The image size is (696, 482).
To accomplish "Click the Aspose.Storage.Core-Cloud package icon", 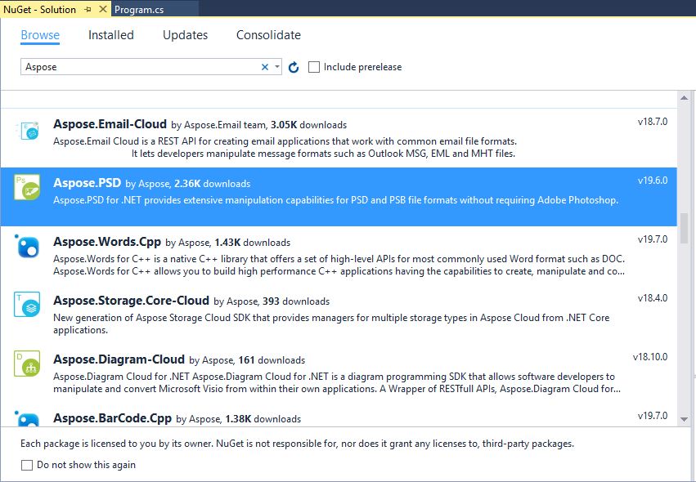I will (x=27, y=304).
